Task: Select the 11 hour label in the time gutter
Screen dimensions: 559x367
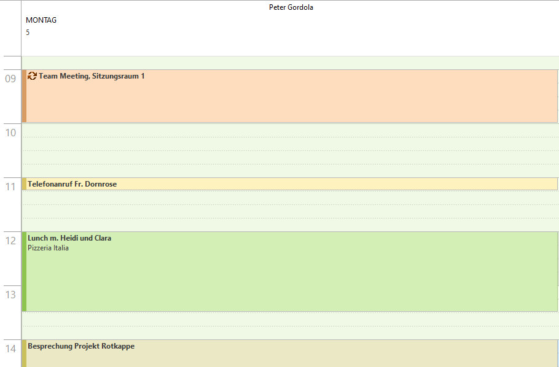Action: [10, 185]
